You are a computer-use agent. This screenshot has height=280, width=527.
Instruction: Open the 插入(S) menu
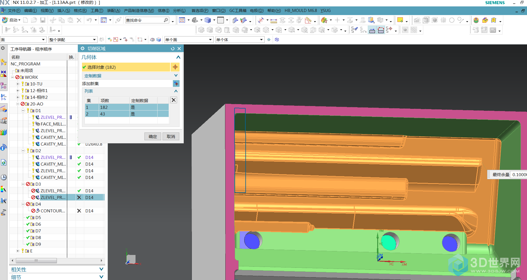coord(64,11)
